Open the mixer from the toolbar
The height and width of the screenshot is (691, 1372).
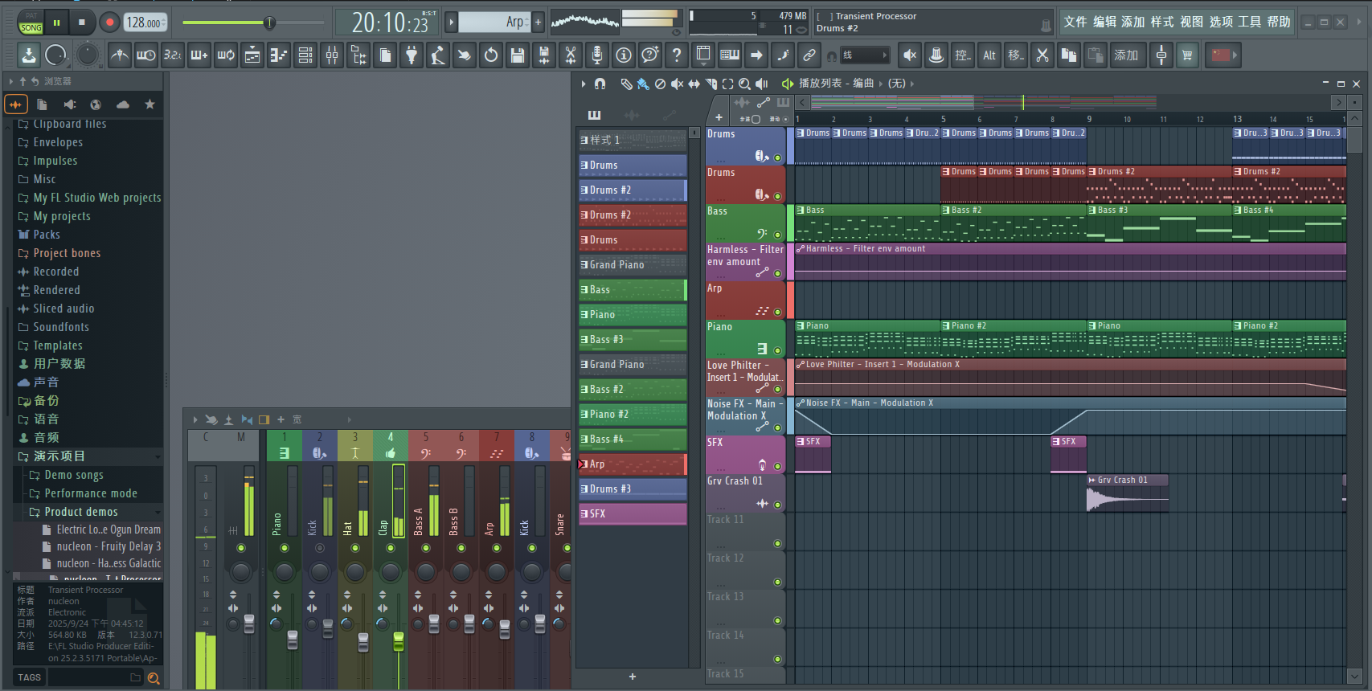[x=332, y=55]
